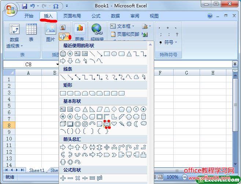Choose the Heart shape in Basic Shapes

[x=114, y=124]
